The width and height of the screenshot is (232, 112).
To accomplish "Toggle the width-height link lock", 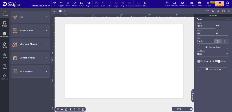I will 217,26.
